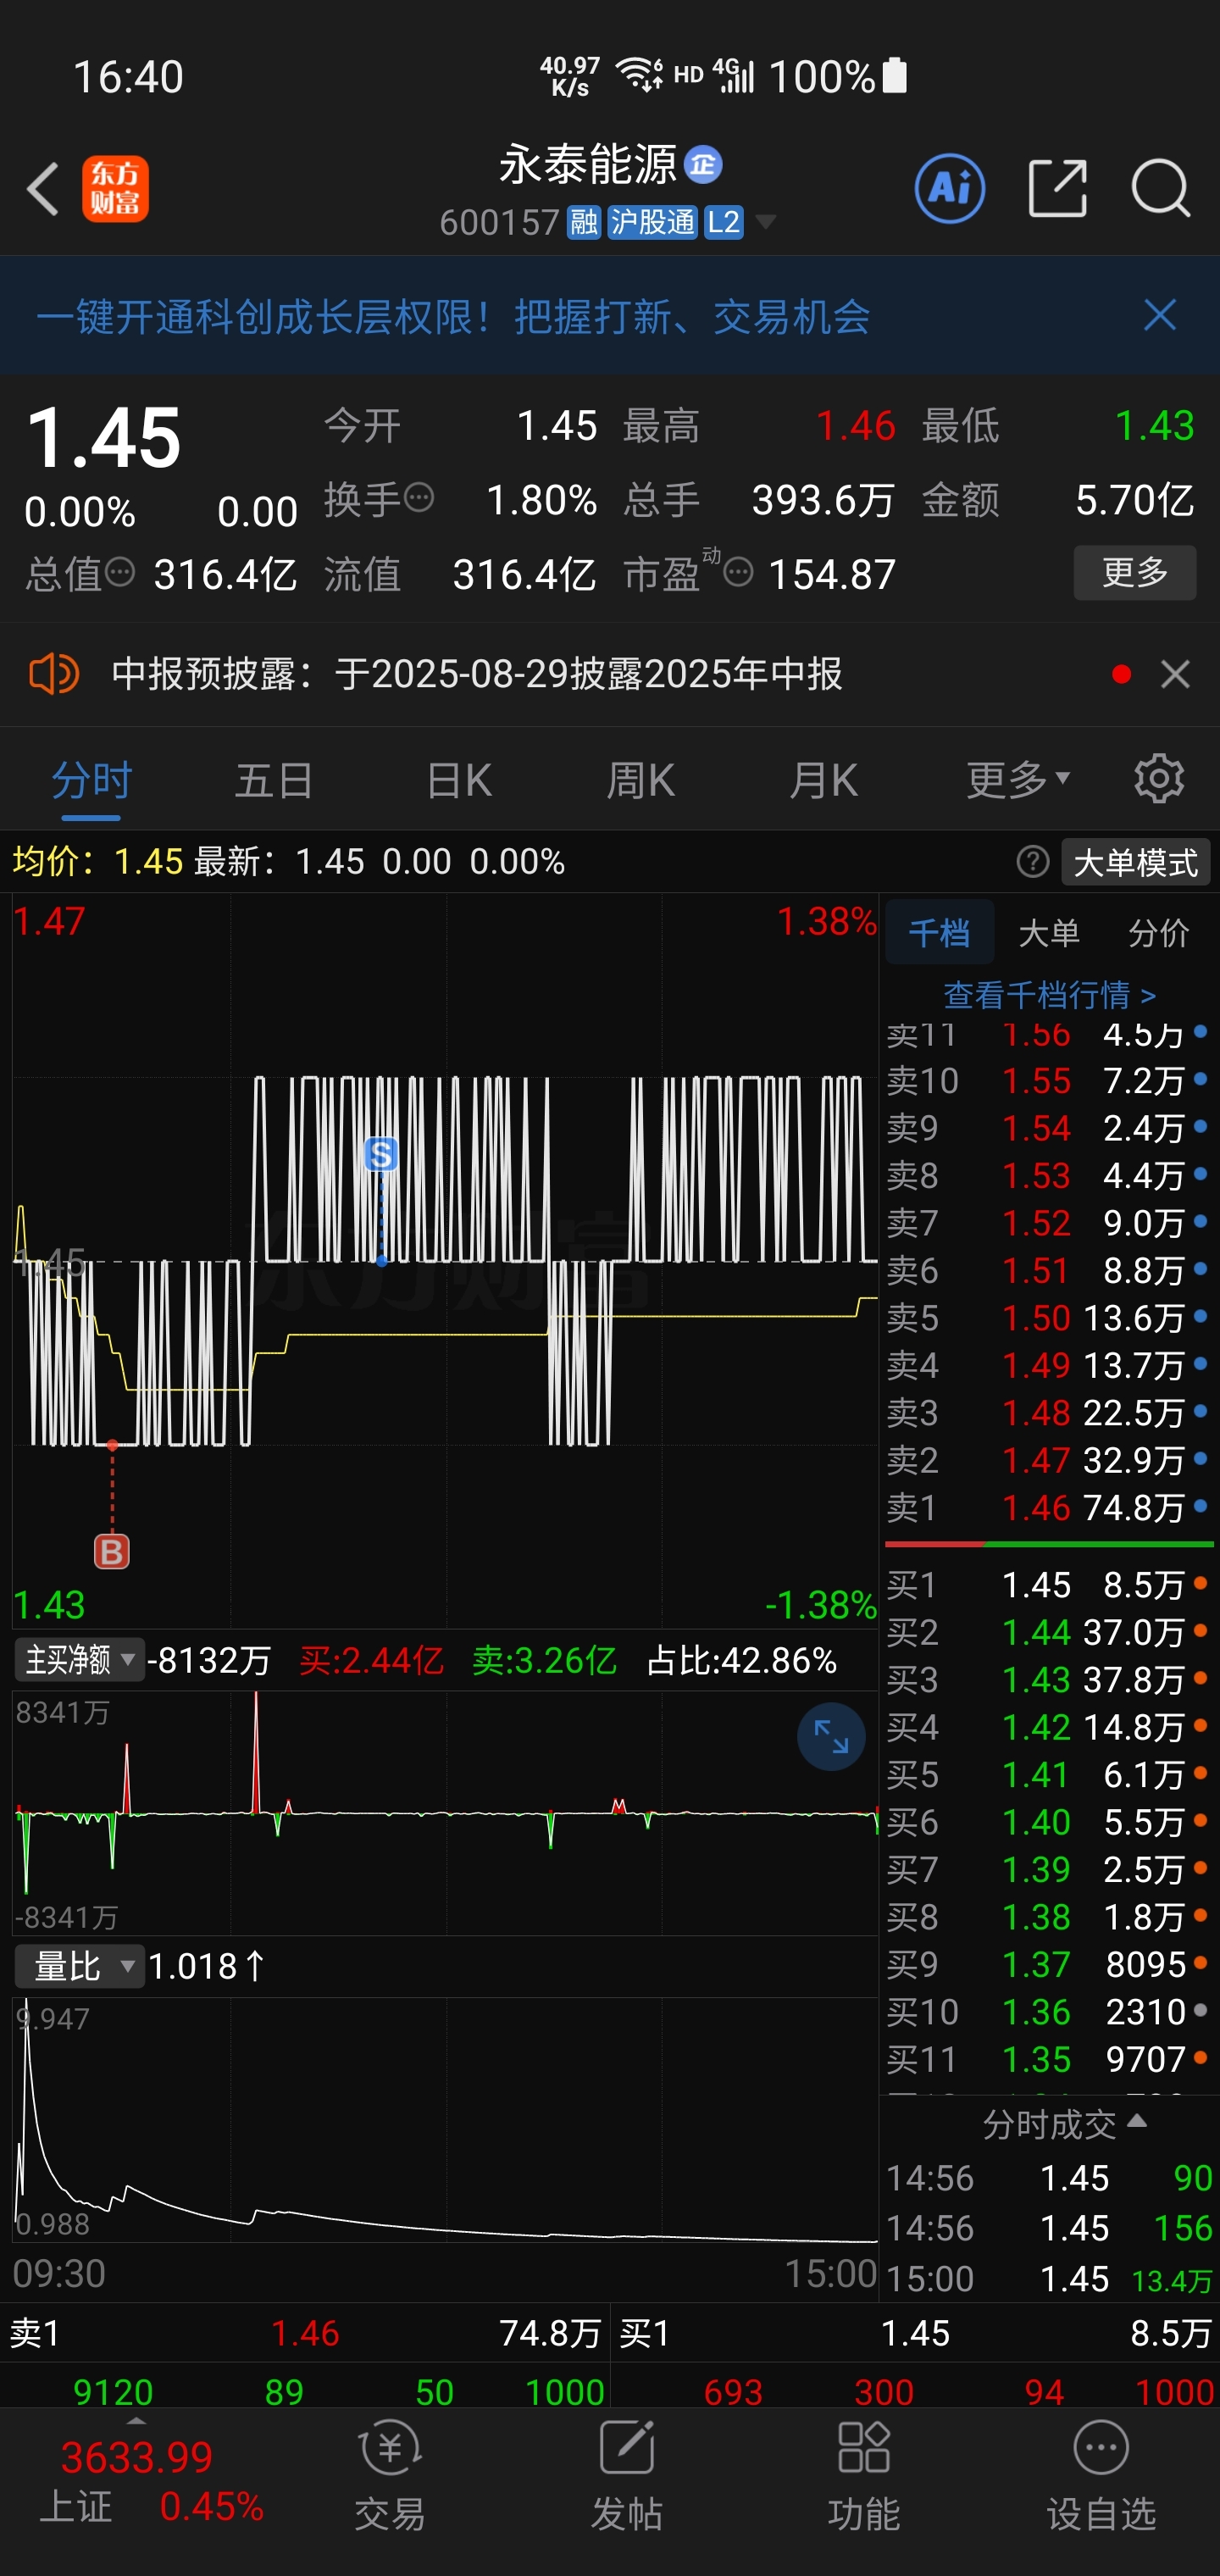The image size is (1220, 2576).
Task: Open the 东方财富 logo icon
Action: tap(115, 188)
